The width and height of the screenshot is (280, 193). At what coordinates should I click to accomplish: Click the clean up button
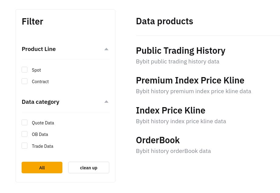point(89,168)
